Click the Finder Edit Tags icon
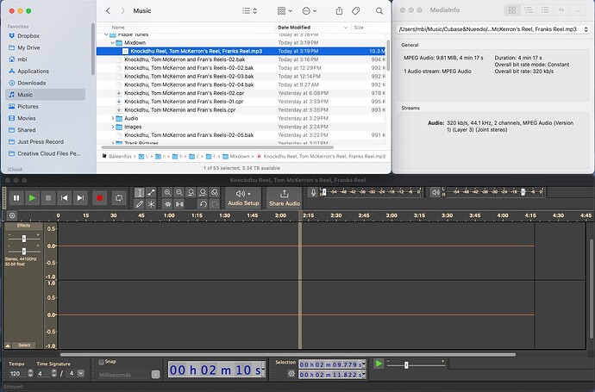Image resolution: width=595 pixels, height=392 pixels. tap(356, 11)
